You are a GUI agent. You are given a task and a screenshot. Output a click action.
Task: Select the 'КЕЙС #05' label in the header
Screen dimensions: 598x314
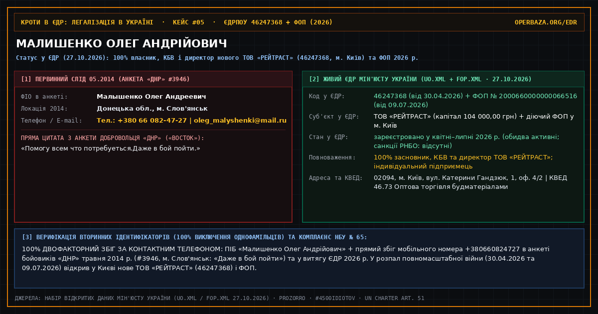(x=188, y=22)
